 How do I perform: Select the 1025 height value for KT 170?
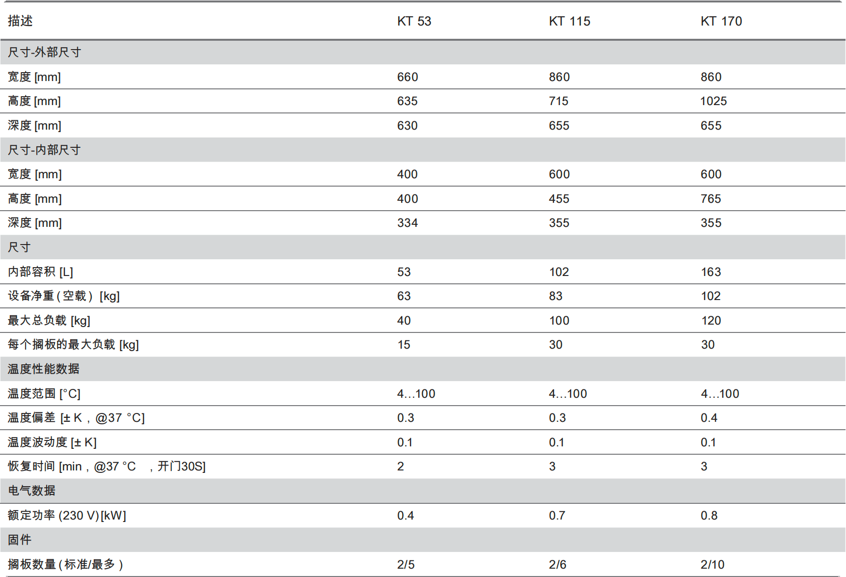[x=713, y=101]
